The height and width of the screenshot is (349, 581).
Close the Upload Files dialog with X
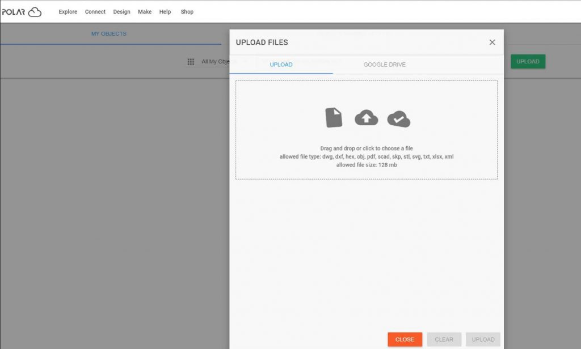[492, 42]
